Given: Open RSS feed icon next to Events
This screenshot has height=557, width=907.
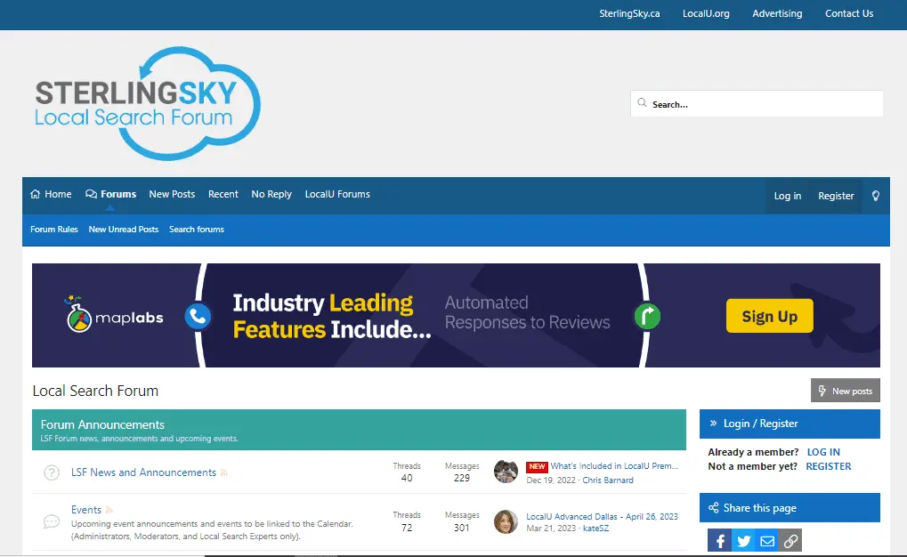Looking at the screenshot, I should [109, 510].
